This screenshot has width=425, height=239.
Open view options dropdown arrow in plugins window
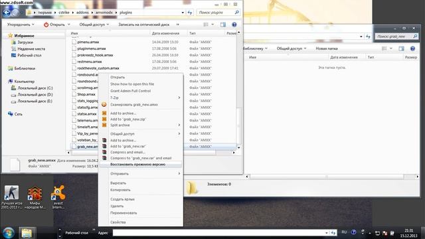pyautogui.click(x=212, y=25)
